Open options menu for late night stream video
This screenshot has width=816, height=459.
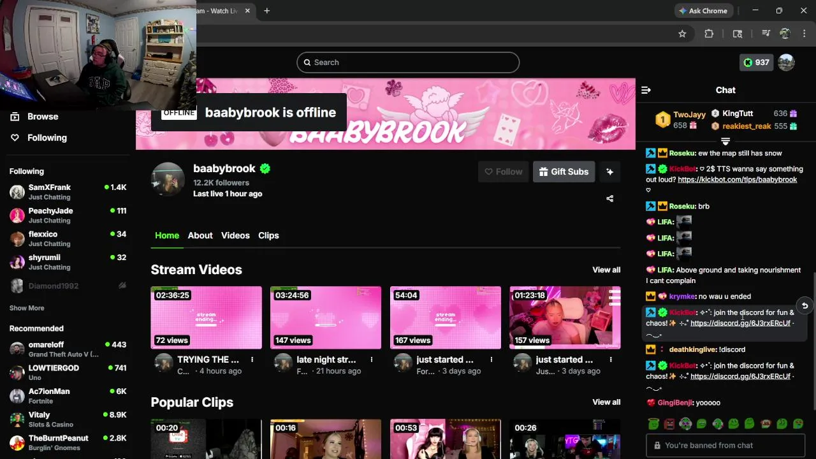click(x=372, y=360)
